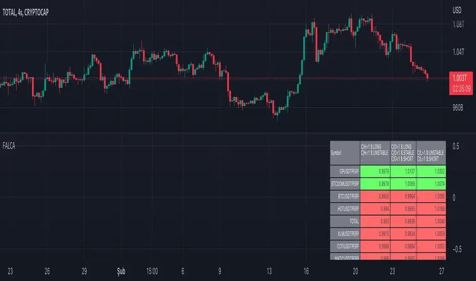
Task: Click the 960B price axis label
Action: click(460, 108)
